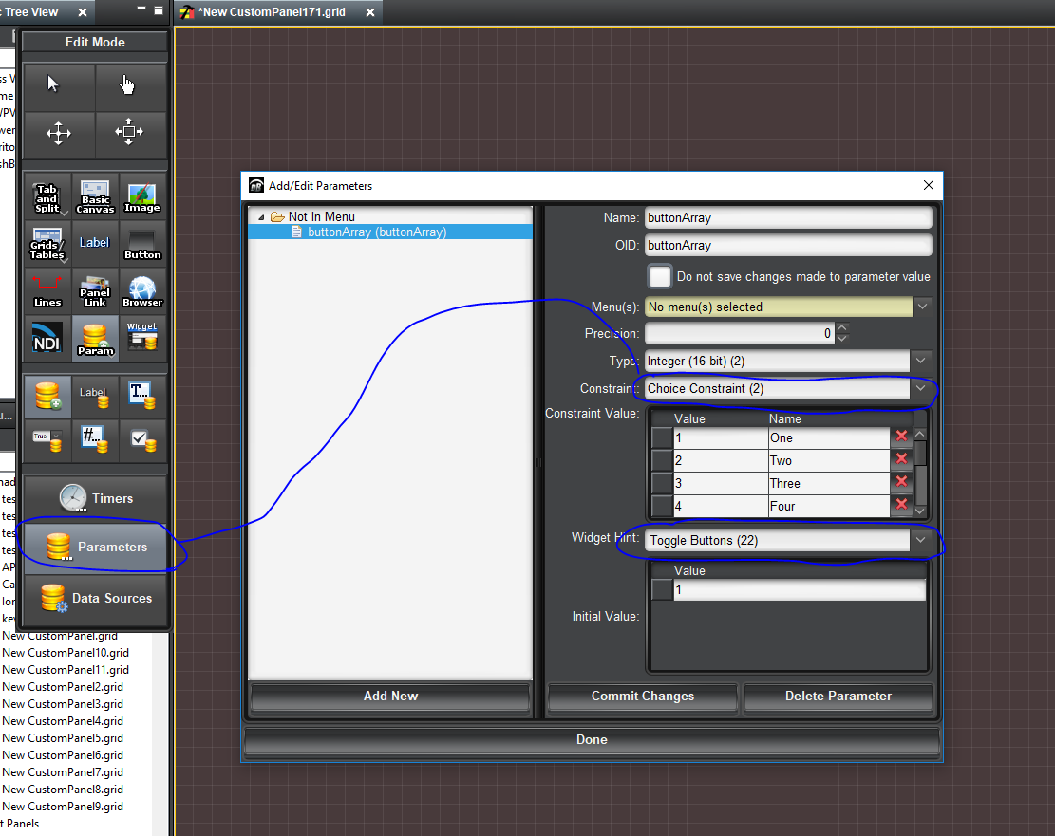Screen dimensions: 1055x836
Task: Click the Commit Changes button
Action: point(643,696)
